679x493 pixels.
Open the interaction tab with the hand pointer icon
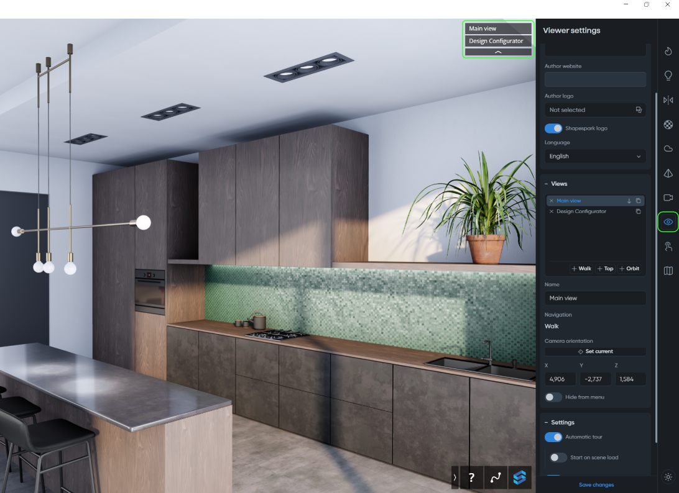(x=668, y=246)
